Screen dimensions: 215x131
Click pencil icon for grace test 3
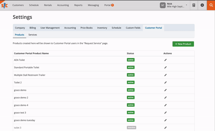[x=166, y=113]
